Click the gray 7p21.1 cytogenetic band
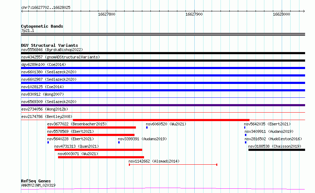 [163, 34]
